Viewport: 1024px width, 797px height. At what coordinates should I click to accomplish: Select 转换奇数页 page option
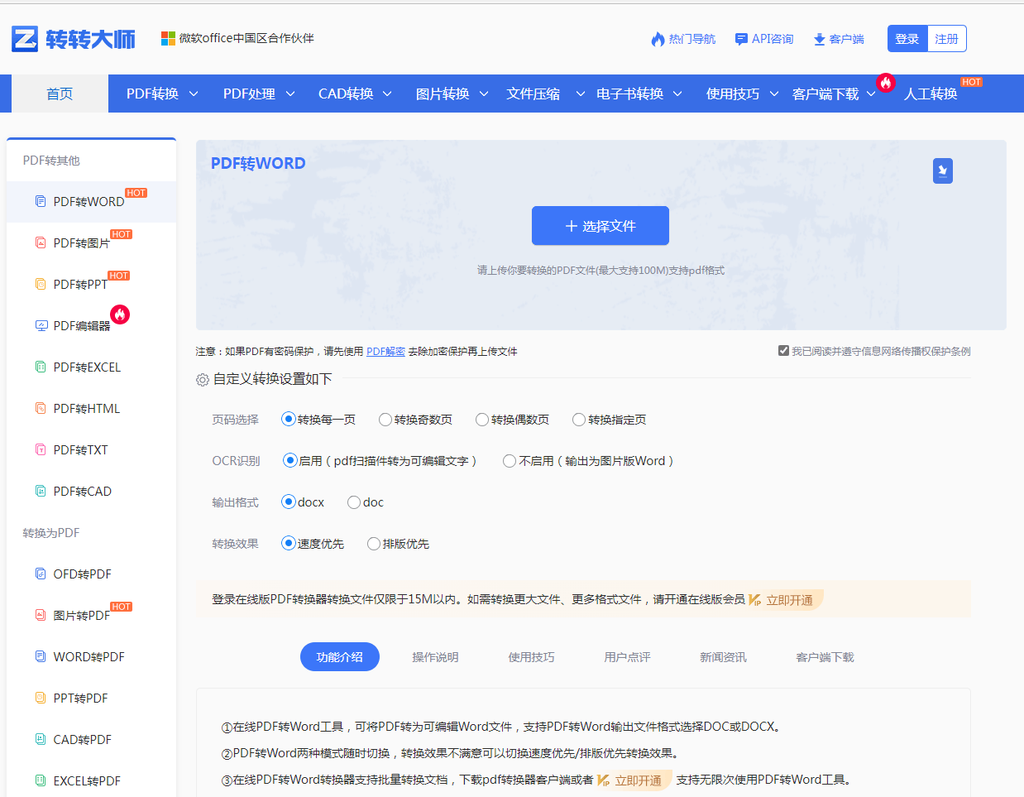click(384, 420)
